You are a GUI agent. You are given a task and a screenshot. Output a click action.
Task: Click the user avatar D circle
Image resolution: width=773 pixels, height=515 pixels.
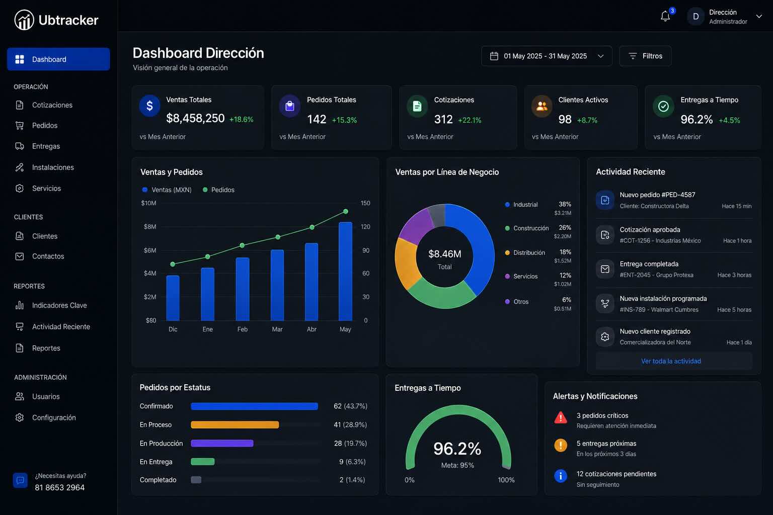(695, 17)
